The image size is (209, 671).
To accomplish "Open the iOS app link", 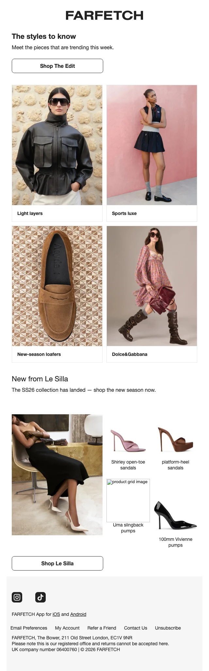I will click(x=56, y=614).
